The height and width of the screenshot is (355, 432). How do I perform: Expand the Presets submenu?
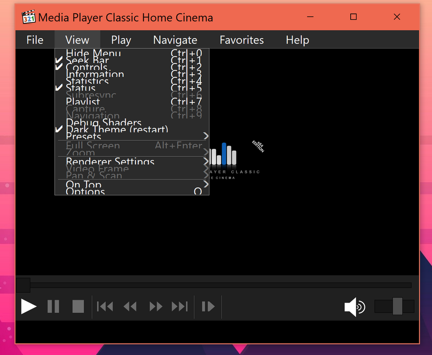(x=132, y=136)
